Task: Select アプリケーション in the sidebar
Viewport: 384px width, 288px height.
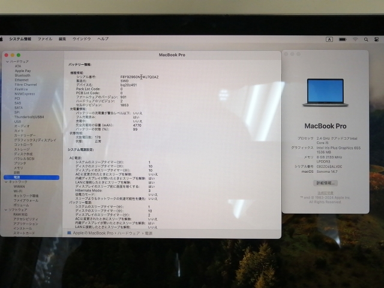Action: tap(26, 224)
